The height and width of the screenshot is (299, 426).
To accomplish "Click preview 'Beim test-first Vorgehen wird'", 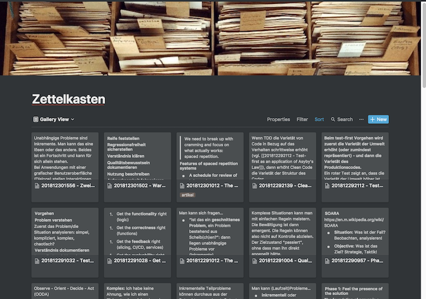I will pyautogui.click(x=353, y=138).
